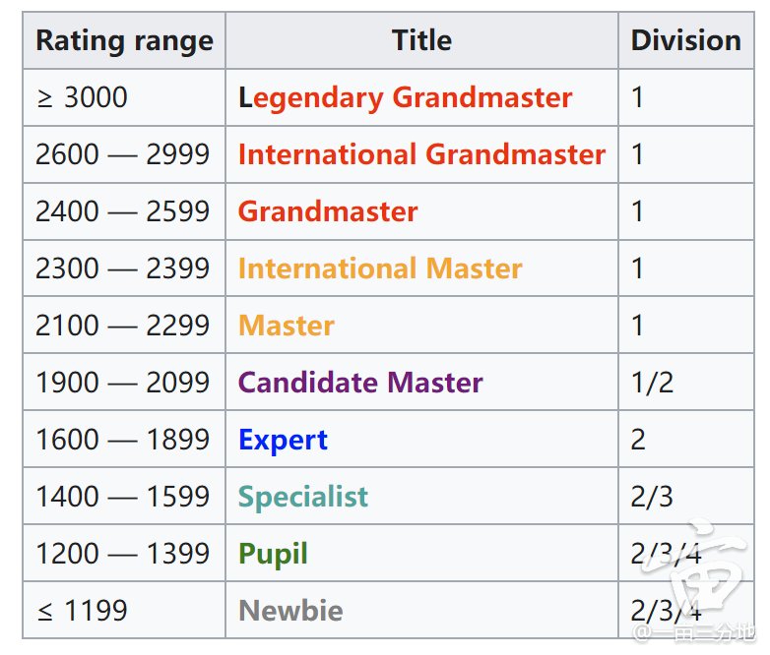The width and height of the screenshot is (770, 655).
Task: Click the 1600 — 1899 rating range cell
Action: (x=124, y=439)
